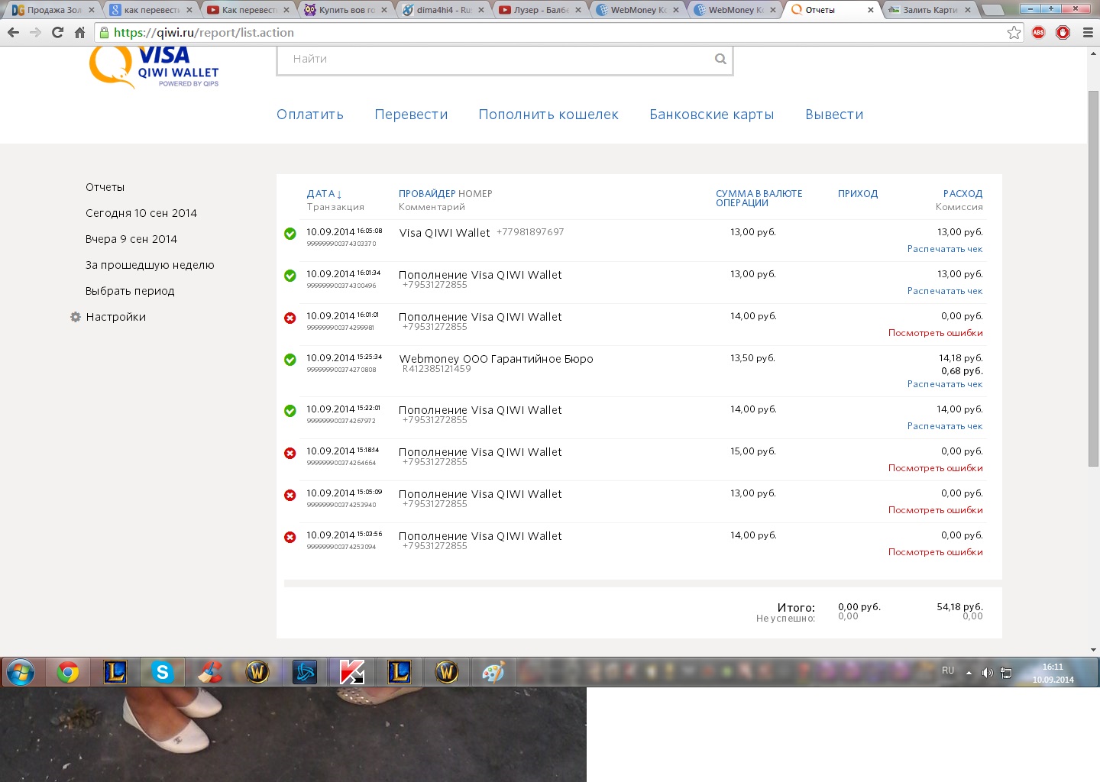Open the Windows Start button
The height and width of the screenshot is (782, 1100).
(21, 673)
